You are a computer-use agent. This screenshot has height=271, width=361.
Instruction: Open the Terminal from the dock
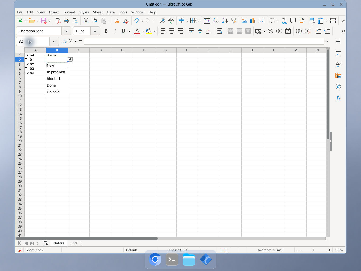point(172,260)
